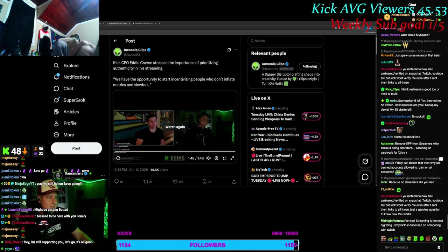Viewport: 448px width, 252px height.
Task: Open Agenda-Free TV Iran War live
Action: pos(275,137)
